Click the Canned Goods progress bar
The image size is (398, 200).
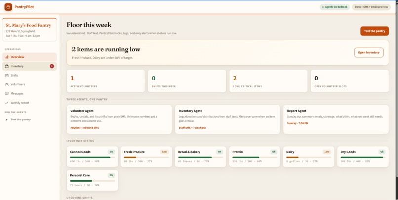(92, 157)
